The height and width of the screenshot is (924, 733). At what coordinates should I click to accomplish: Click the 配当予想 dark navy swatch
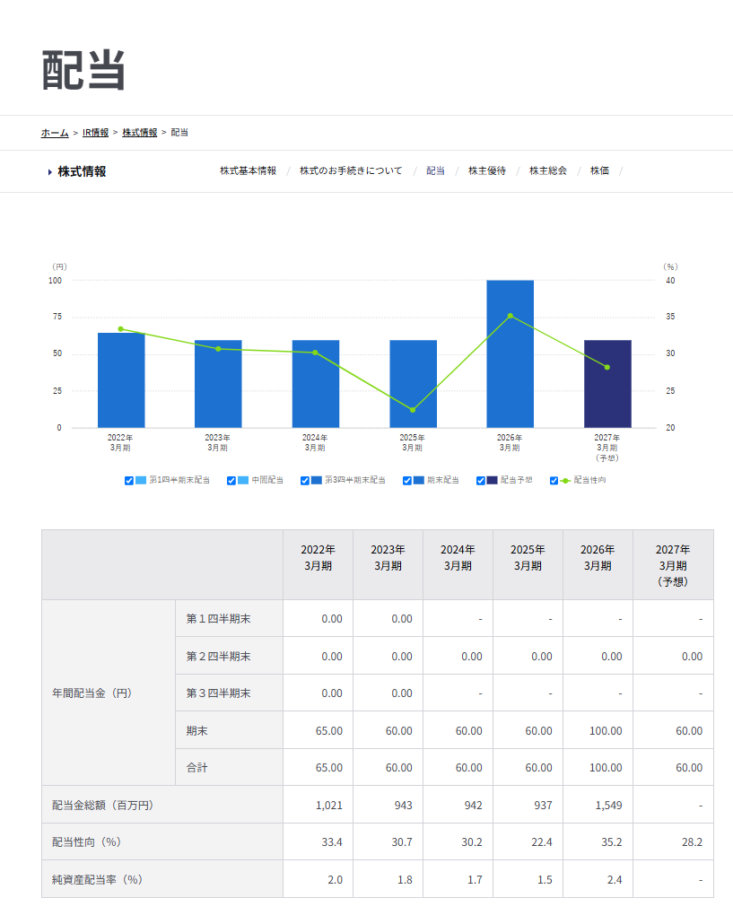pos(492,480)
